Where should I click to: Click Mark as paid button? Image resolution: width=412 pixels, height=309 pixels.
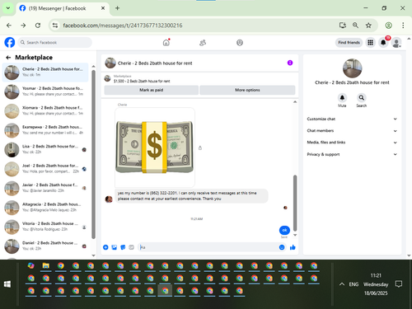coord(151,90)
